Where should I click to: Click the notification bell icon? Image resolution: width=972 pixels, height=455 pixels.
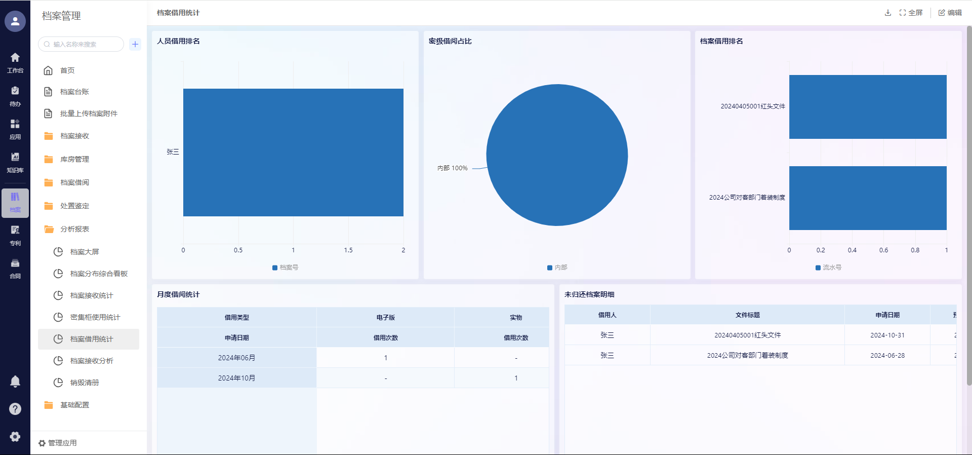[15, 382]
